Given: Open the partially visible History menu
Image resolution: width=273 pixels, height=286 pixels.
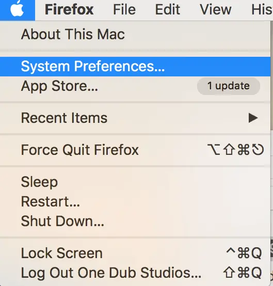Looking at the screenshot, I should pyautogui.click(x=262, y=9).
